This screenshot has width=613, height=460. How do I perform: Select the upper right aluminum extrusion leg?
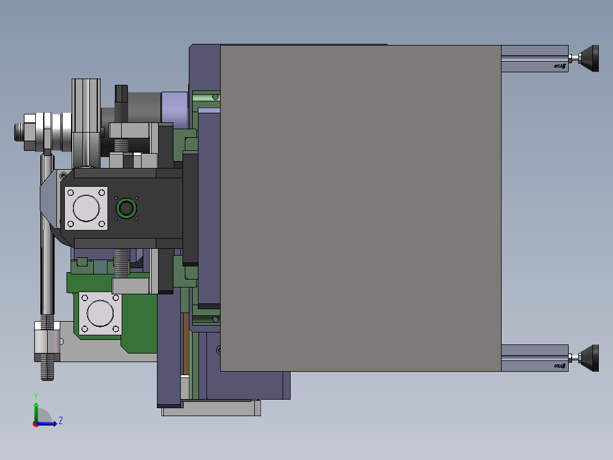click(535, 59)
